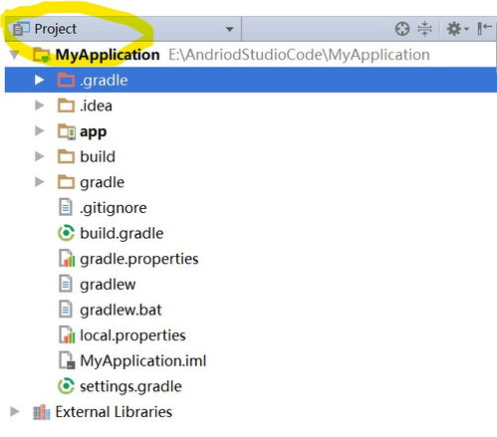Expand the .gradle folder
The height and width of the screenshot is (437, 497).
point(40,80)
